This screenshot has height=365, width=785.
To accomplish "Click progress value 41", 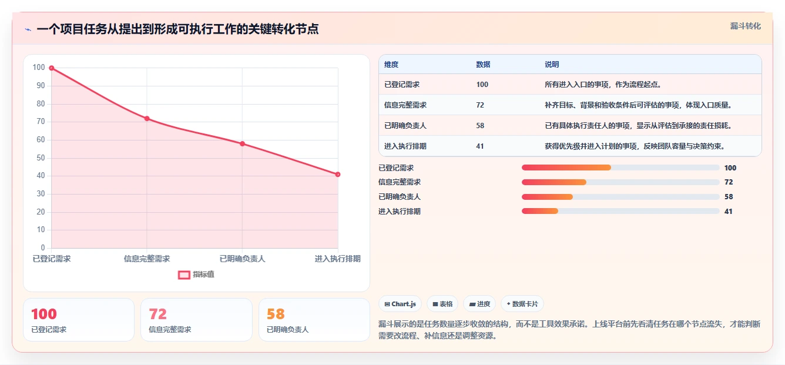I will (x=729, y=212).
